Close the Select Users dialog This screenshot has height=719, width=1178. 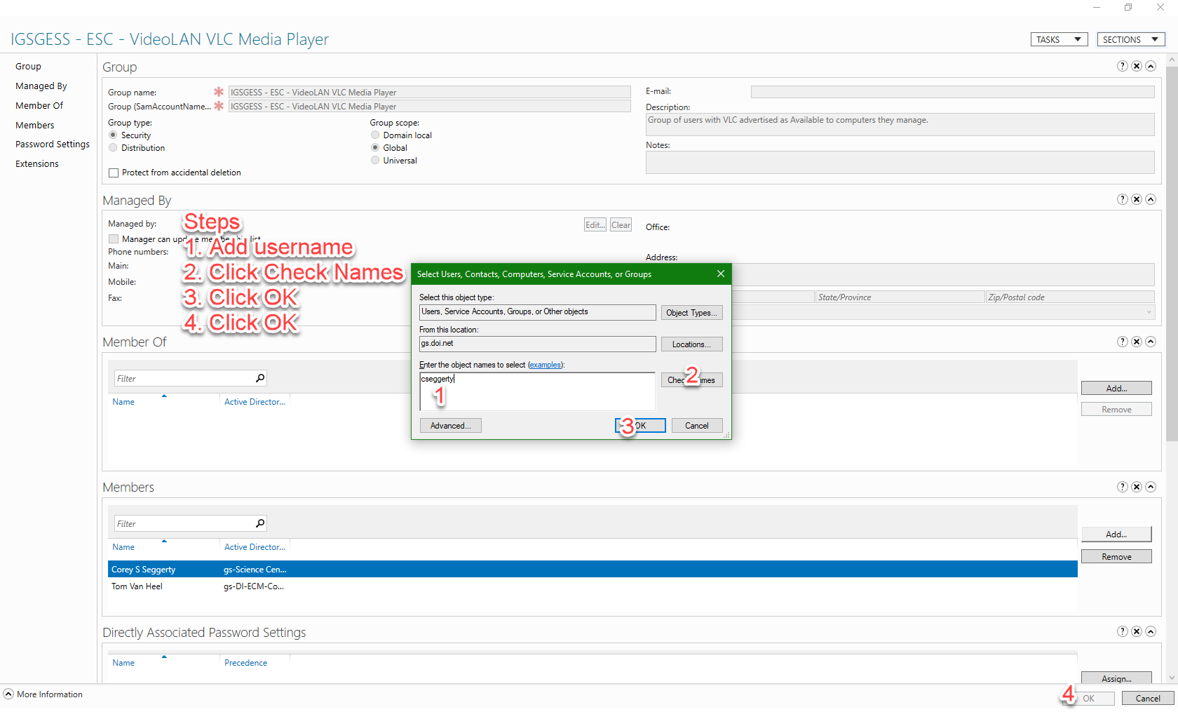point(720,274)
